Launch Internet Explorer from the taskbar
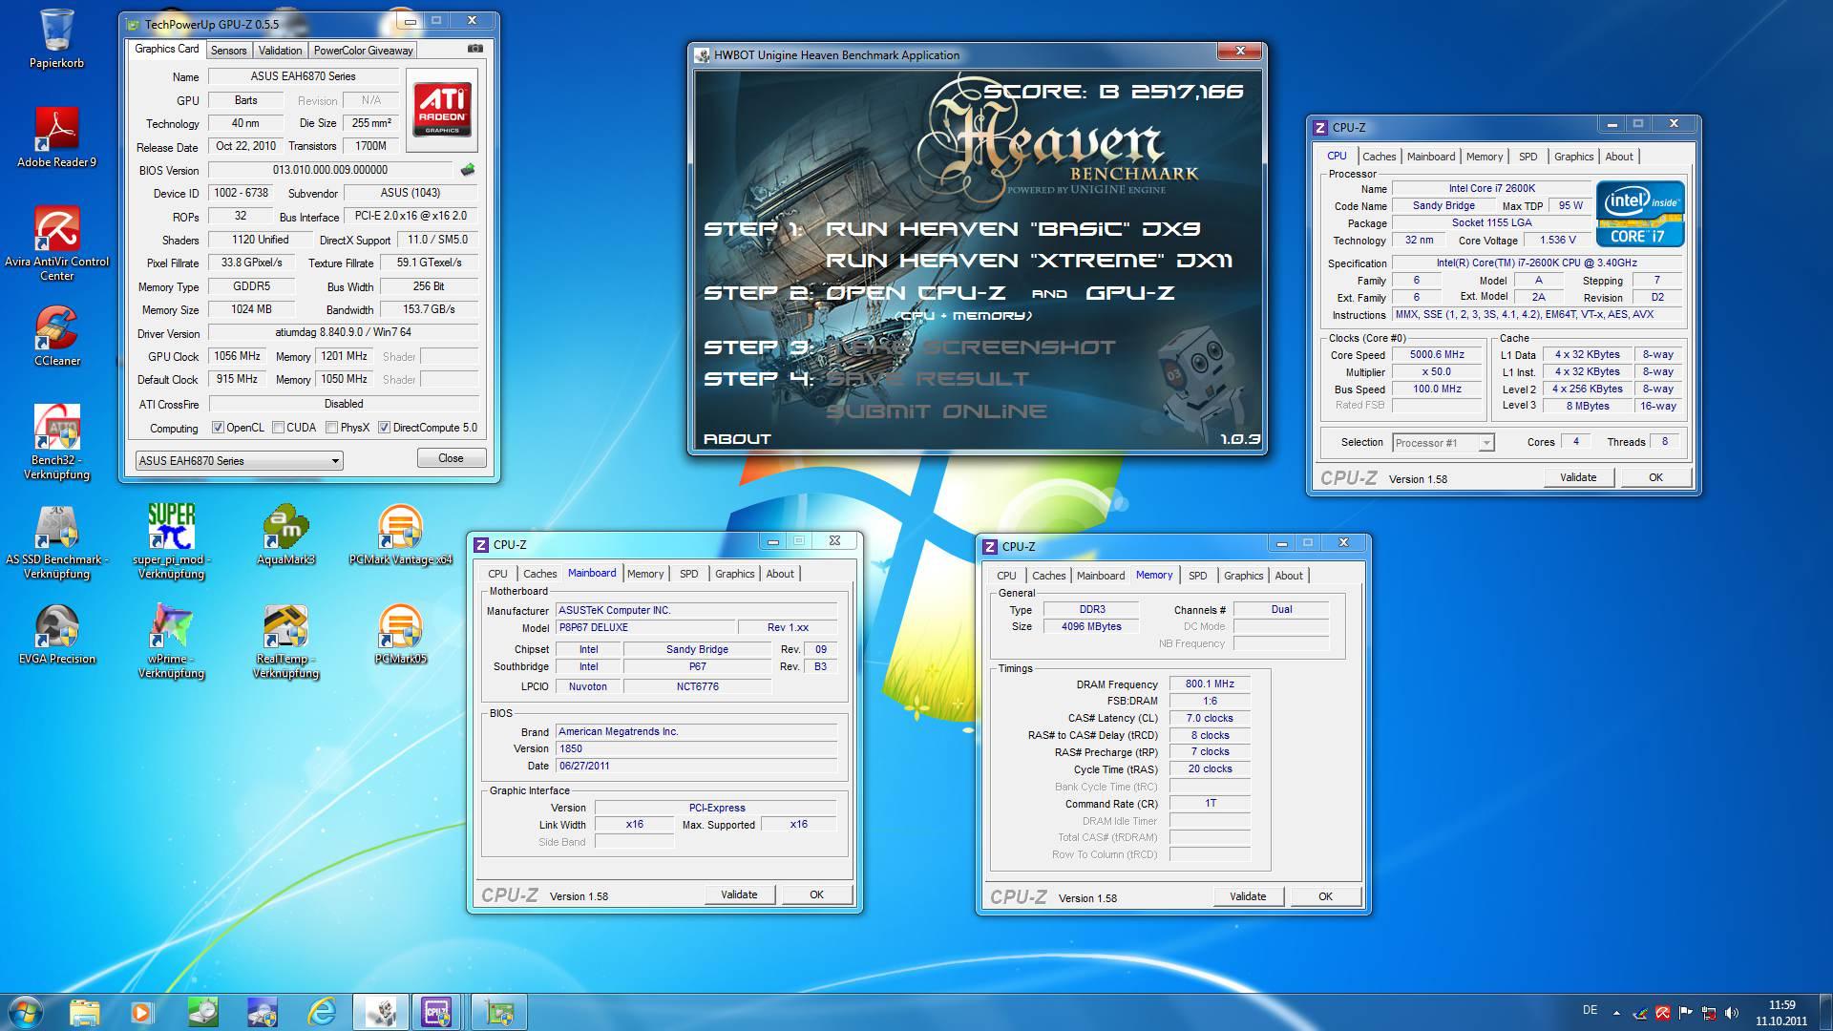1833x1031 pixels. [321, 1012]
